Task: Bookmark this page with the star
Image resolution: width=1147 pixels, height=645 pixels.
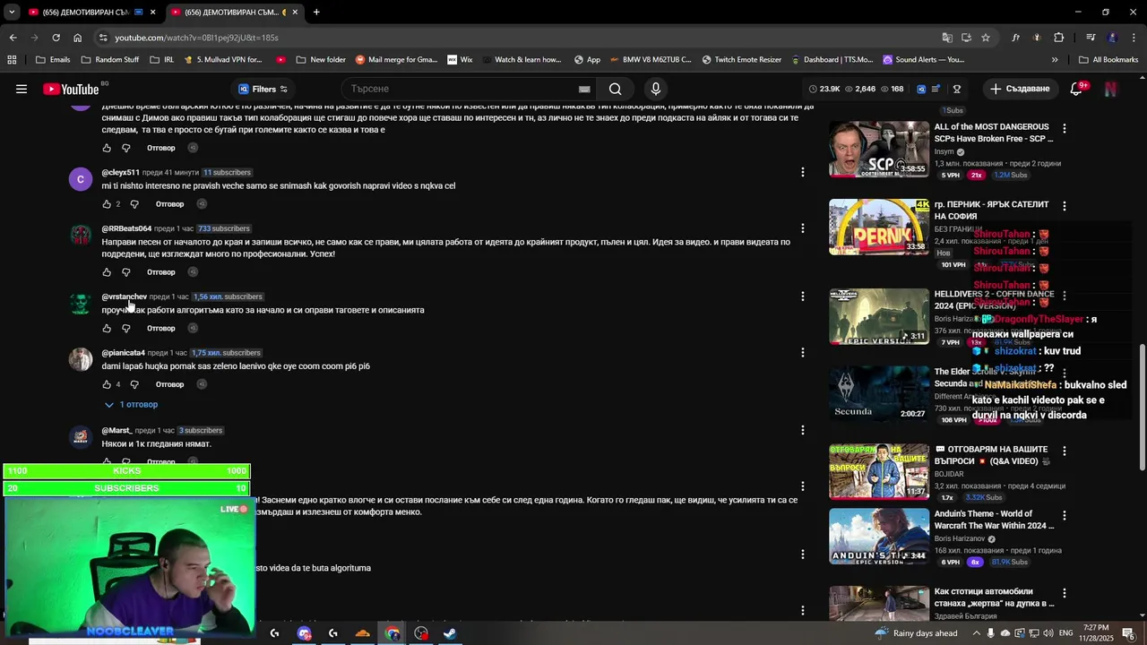Action: click(986, 38)
